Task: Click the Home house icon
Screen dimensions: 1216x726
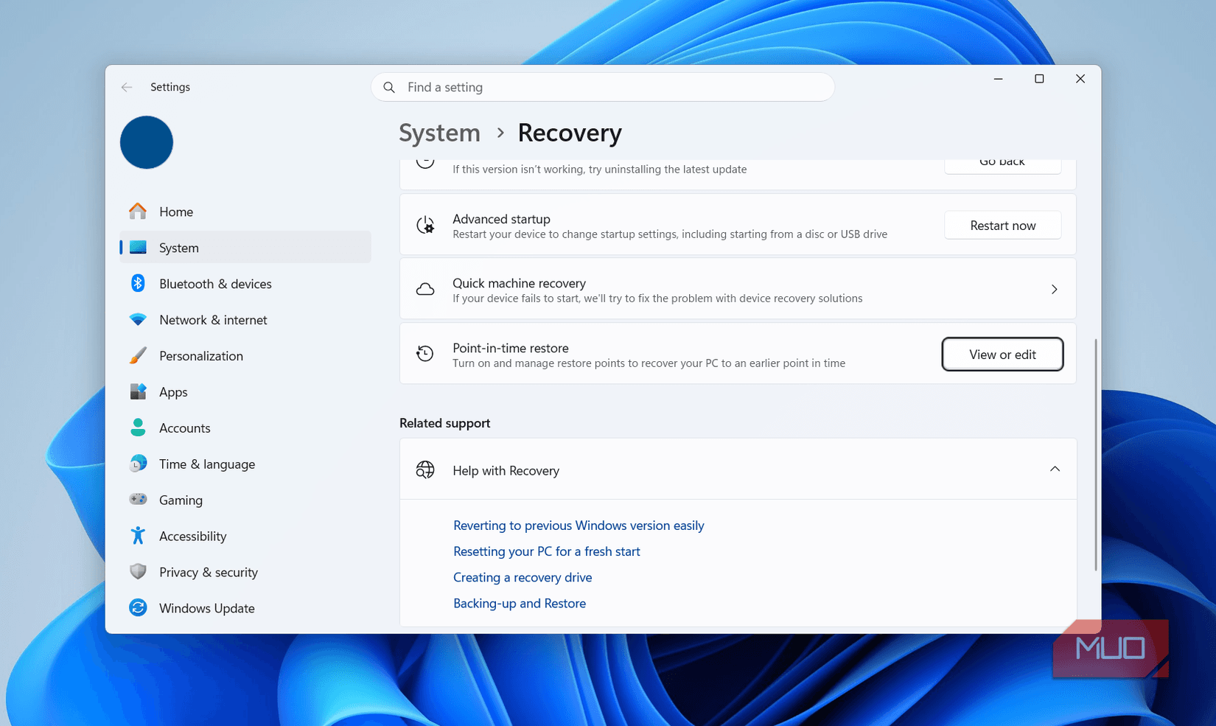Action: click(x=138, y=212)
